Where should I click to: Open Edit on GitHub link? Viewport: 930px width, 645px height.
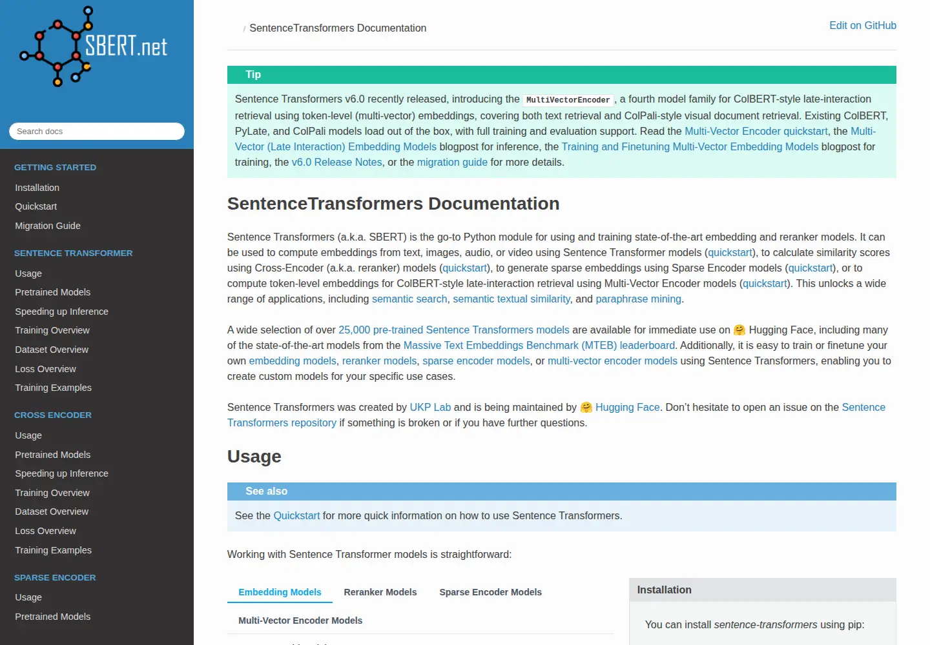[863, 26]
